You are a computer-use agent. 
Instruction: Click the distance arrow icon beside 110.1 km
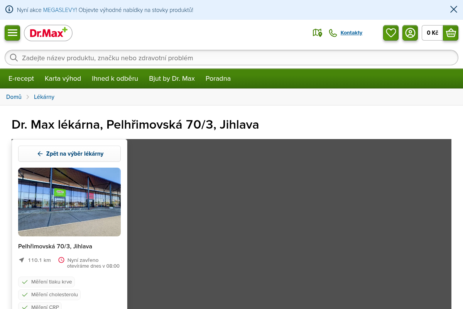tap(22, 260)
